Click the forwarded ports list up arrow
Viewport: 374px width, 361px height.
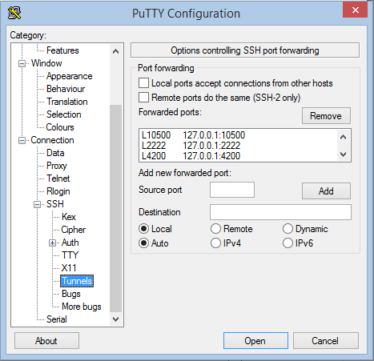tap(344, 137)
